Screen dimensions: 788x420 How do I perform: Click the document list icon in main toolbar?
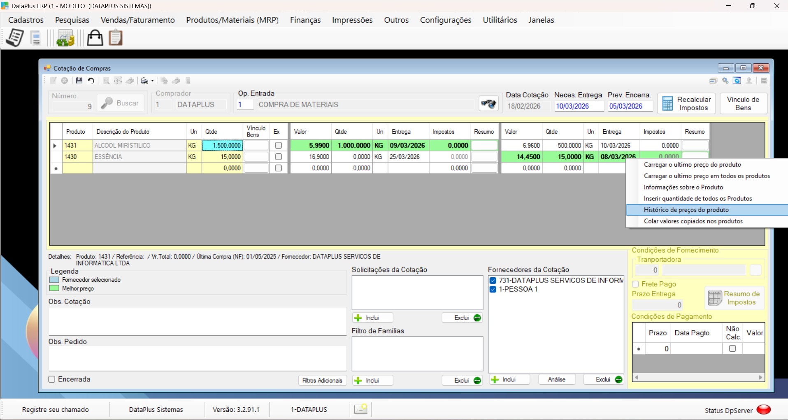(x=36, y=38)
